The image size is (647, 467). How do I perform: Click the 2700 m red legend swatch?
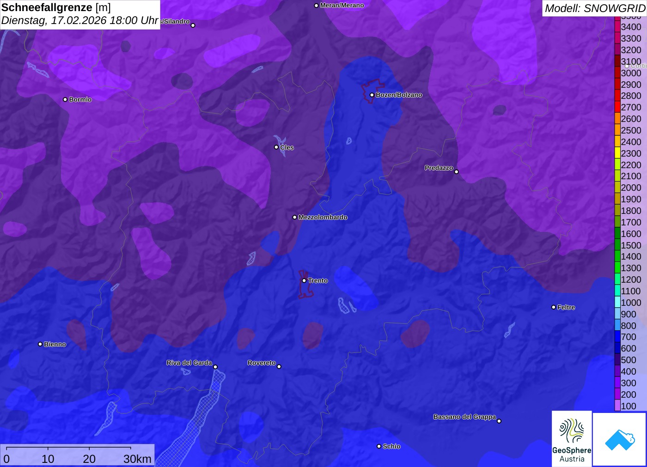click(617, 107)
